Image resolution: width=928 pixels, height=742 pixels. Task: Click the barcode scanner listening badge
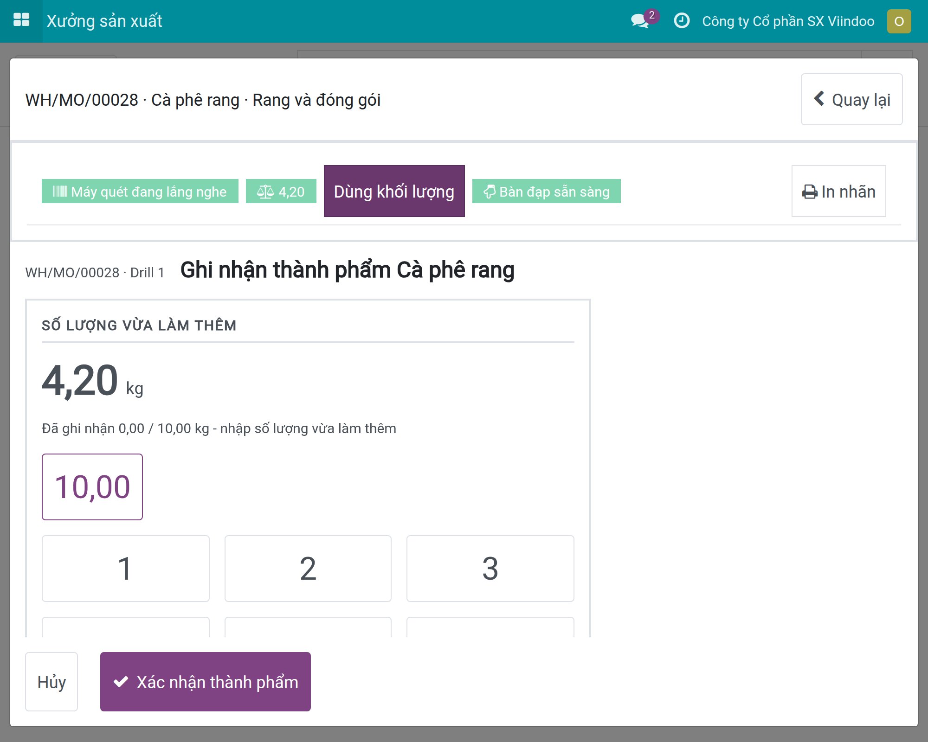point(140,192)
